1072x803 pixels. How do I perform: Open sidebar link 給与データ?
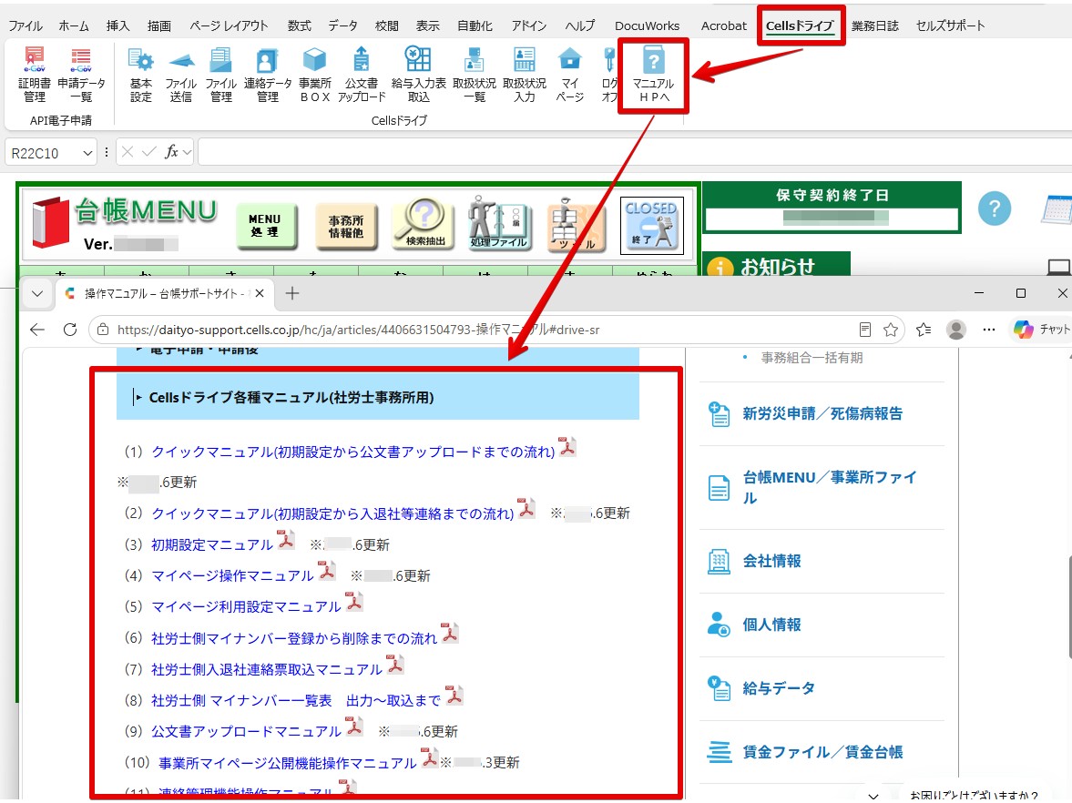(x=778, y=688)
